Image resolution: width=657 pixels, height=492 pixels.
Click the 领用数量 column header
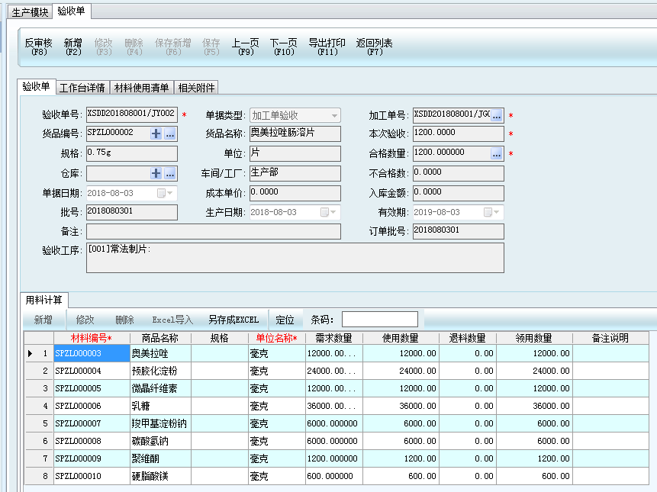click(534, 338)
